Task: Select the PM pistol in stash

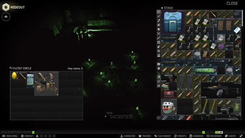Action: (x=169, y=78)
